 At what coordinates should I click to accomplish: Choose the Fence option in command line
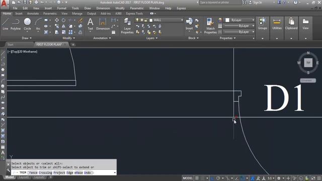tap(33, 173)
